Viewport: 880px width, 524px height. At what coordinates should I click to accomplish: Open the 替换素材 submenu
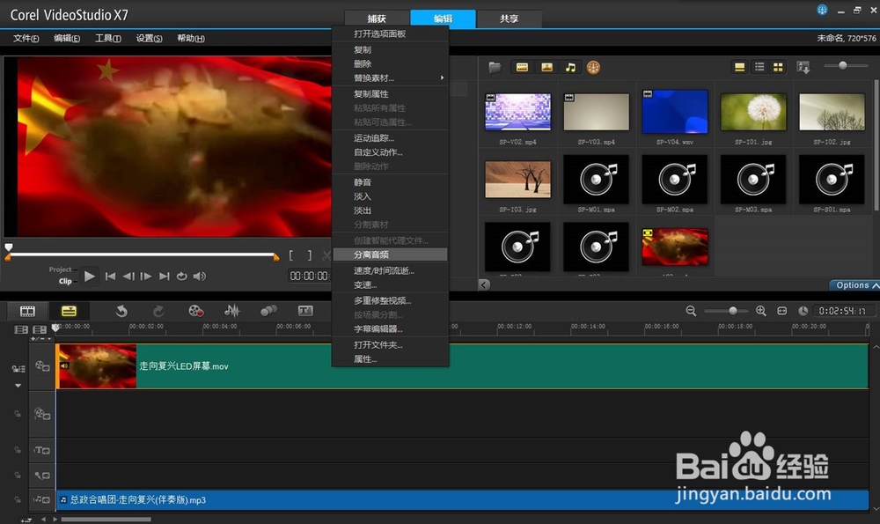pyautogui.click(x=391, y=78)
